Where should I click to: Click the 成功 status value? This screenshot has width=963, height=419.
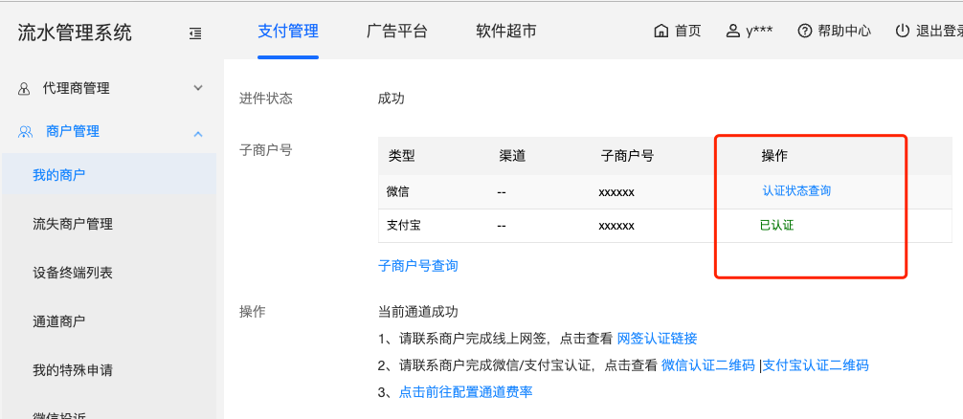[x=392, y=99]
